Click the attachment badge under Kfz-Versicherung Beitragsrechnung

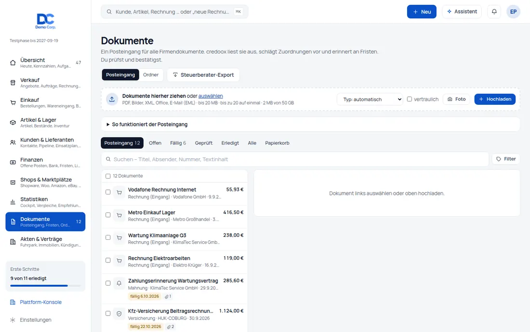[x=170, y=327]
